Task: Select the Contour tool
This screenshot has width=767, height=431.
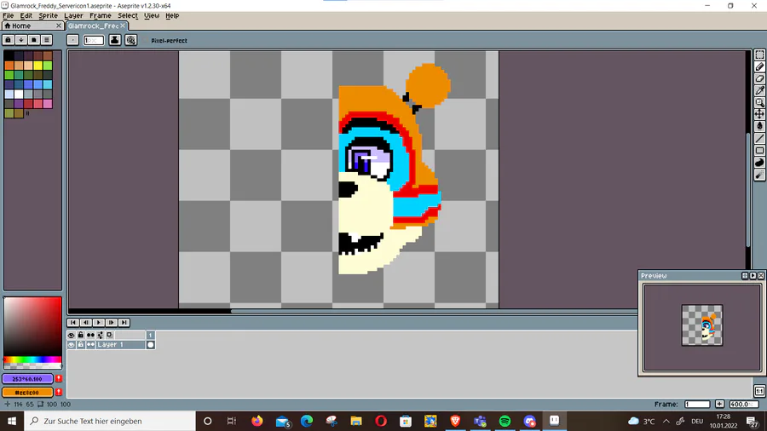Action: click(759, 163)
